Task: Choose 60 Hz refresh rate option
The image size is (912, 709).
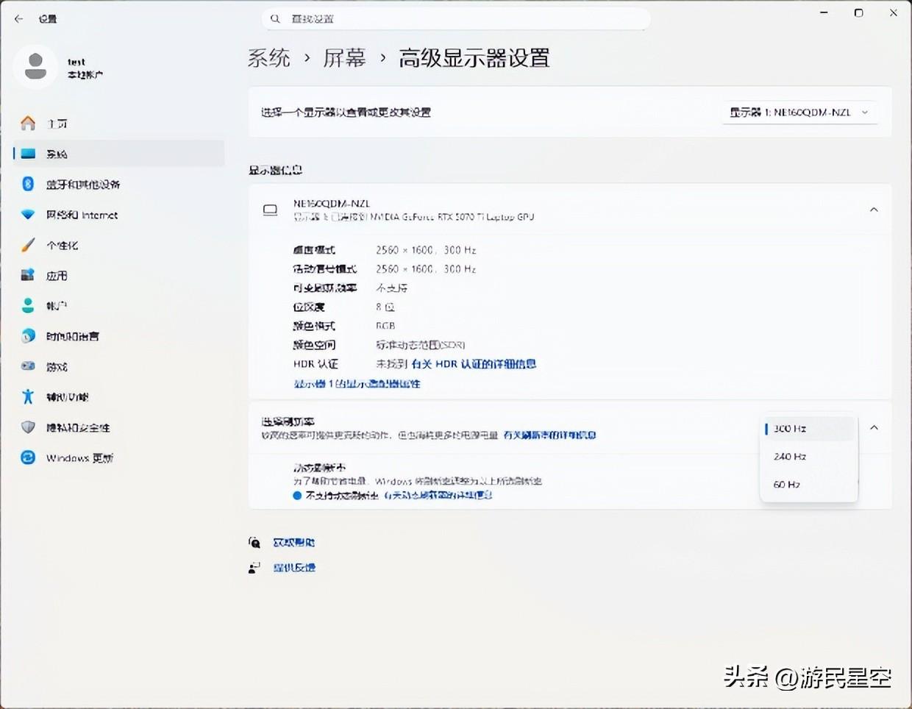Action: (787, 485)
